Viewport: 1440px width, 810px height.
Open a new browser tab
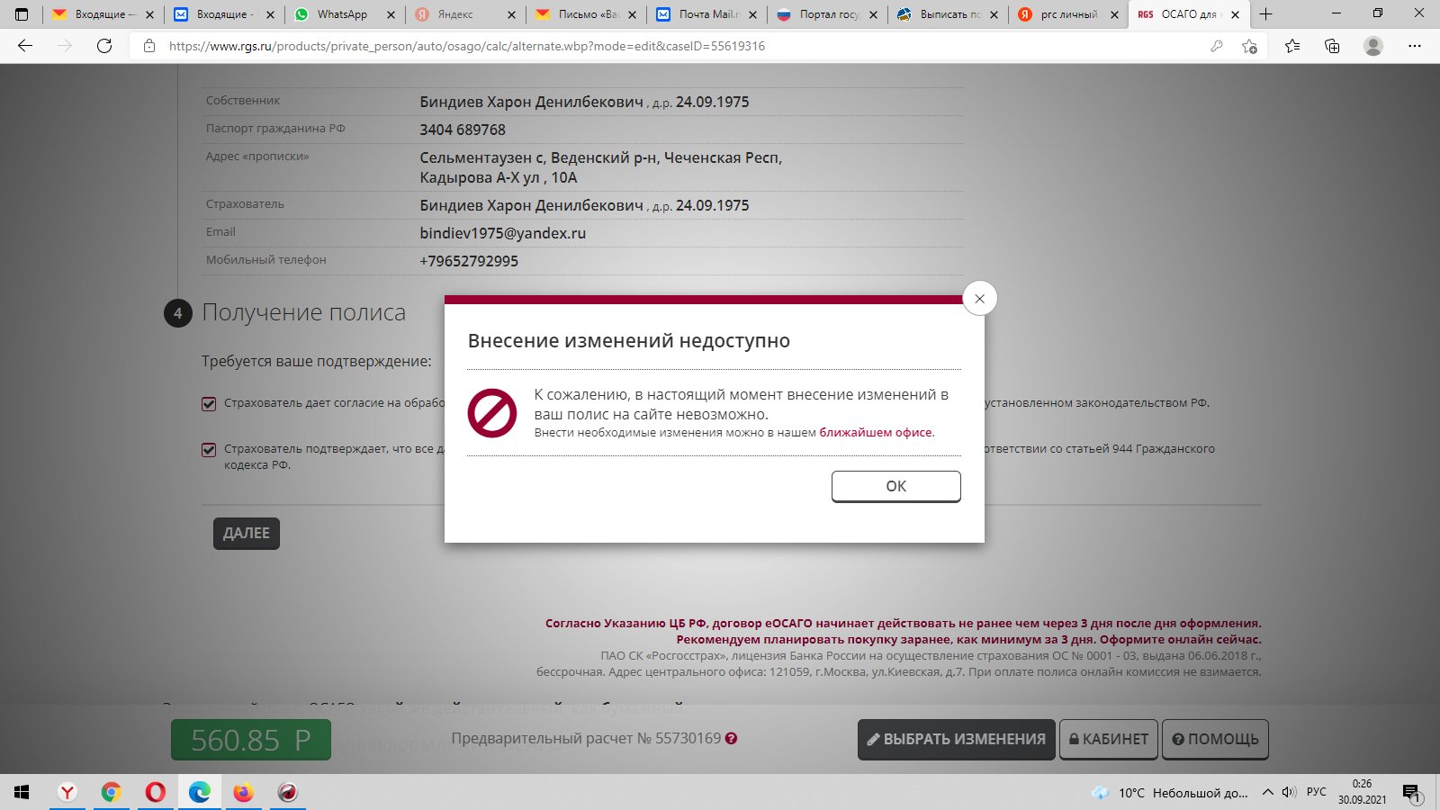click(1265, 14)
